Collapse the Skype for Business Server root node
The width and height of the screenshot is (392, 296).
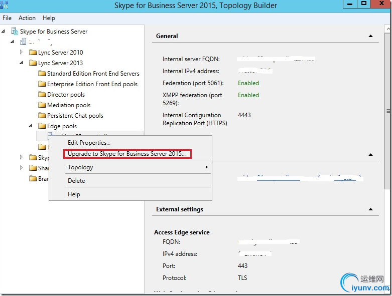[x=3, y=31]
